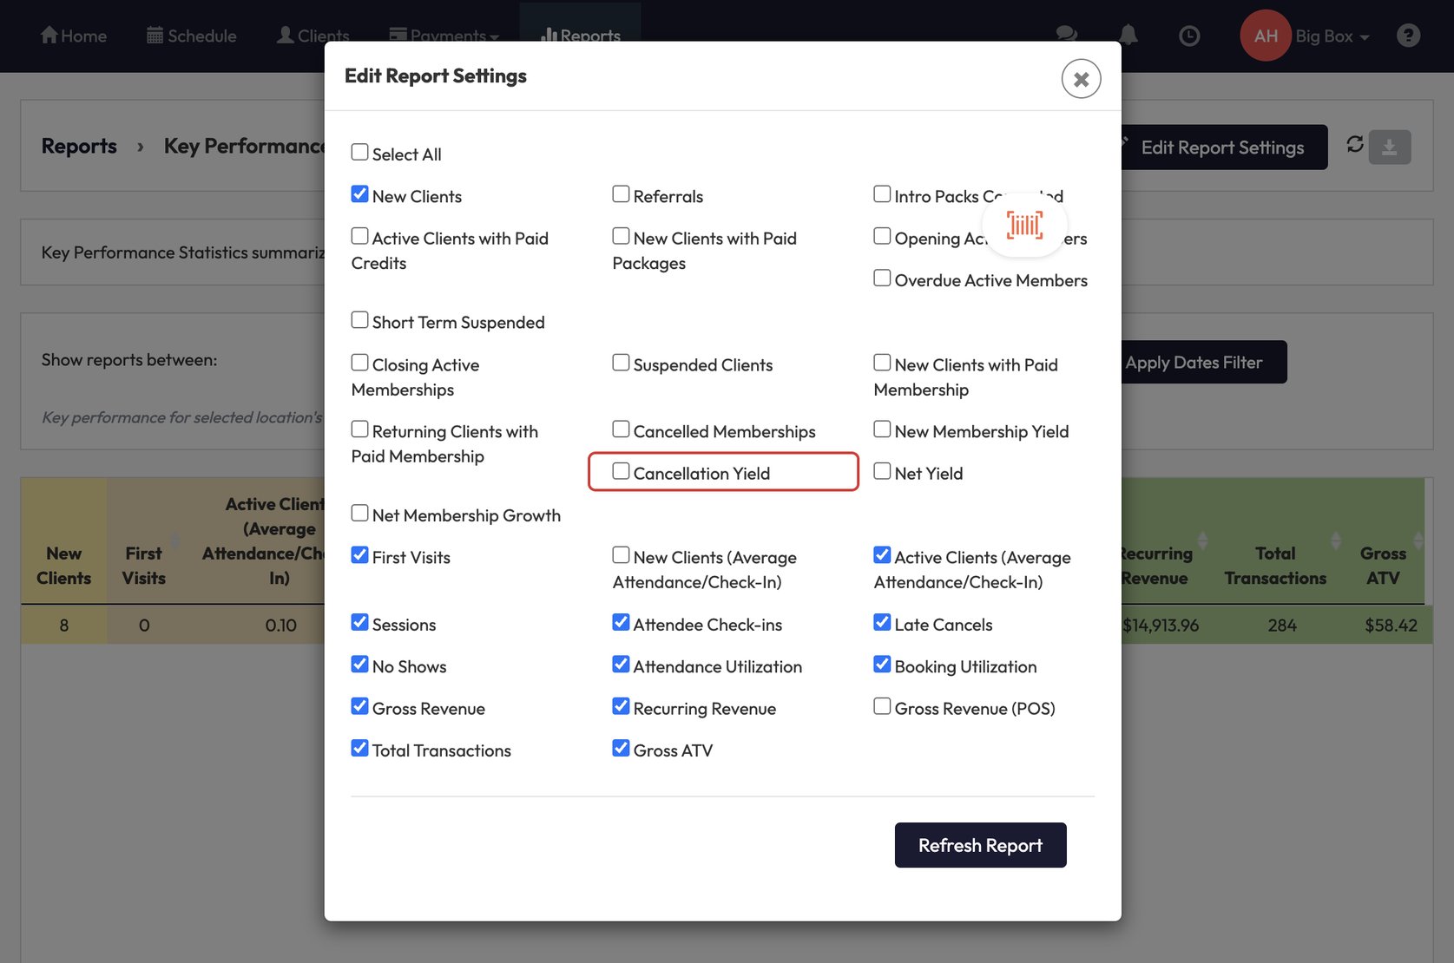Expand the Big Box account dropdown
The image size is (1454, 963).
pos(1332,36)
